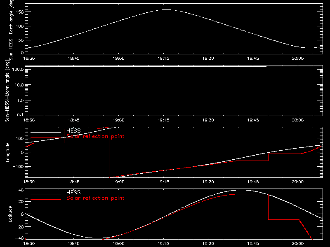Click 19:00 tick under Longitude plot

pos(118,182)
